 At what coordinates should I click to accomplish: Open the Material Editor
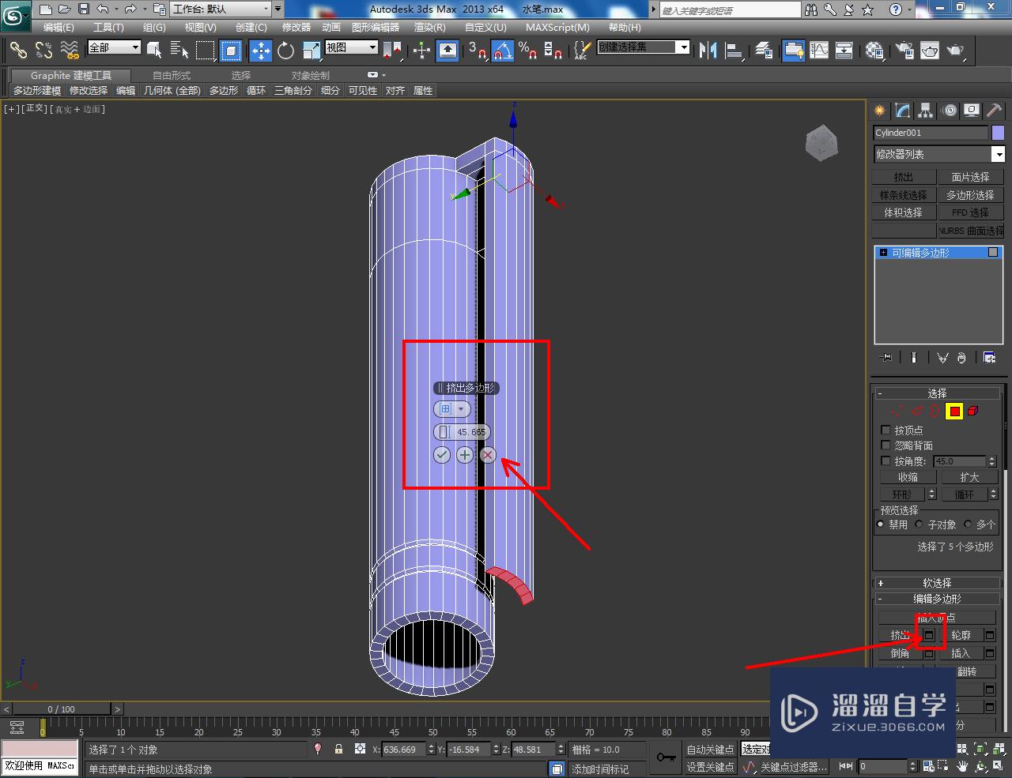[874, 51]
